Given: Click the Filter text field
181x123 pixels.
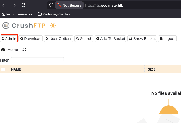Looking at the screenshot, I should (37, 60).
